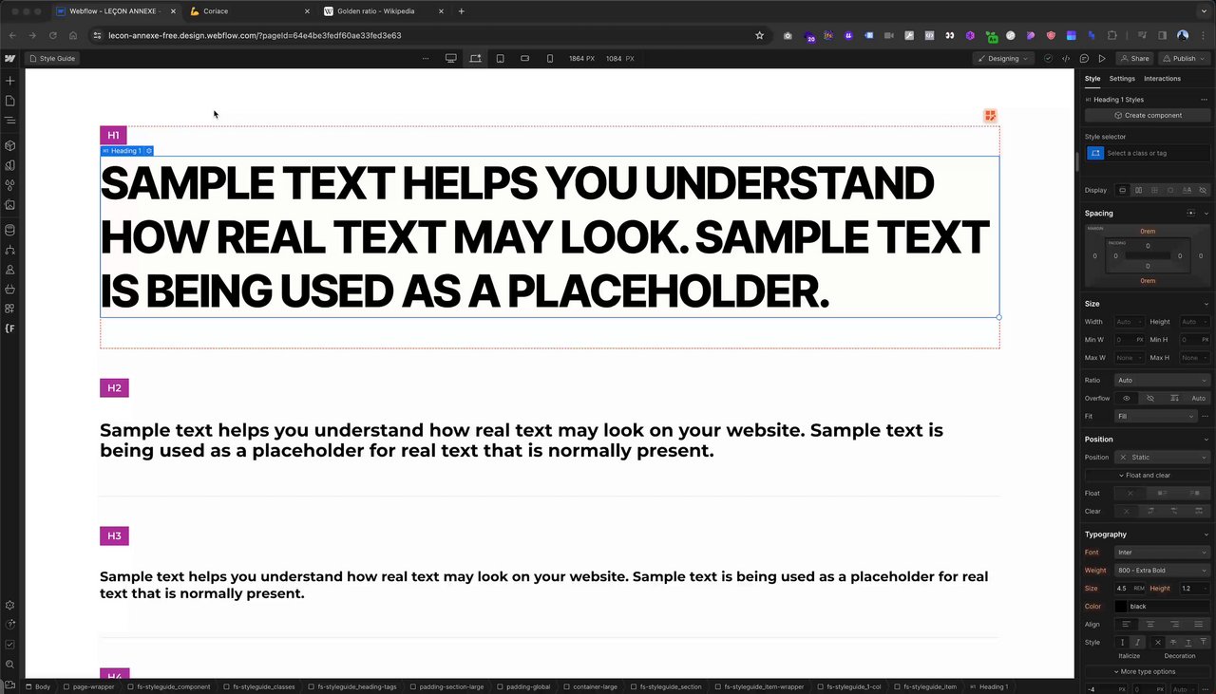Open the Font Inter dropdown
The height and width of the screenshot is (694, 1216).
point(1163,552)
